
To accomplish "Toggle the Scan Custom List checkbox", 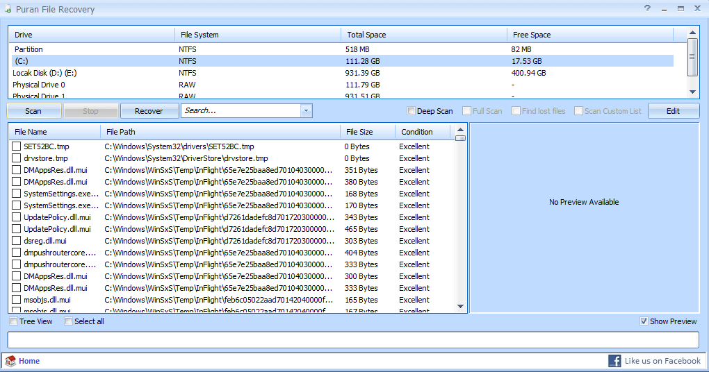I will [578, 111].
